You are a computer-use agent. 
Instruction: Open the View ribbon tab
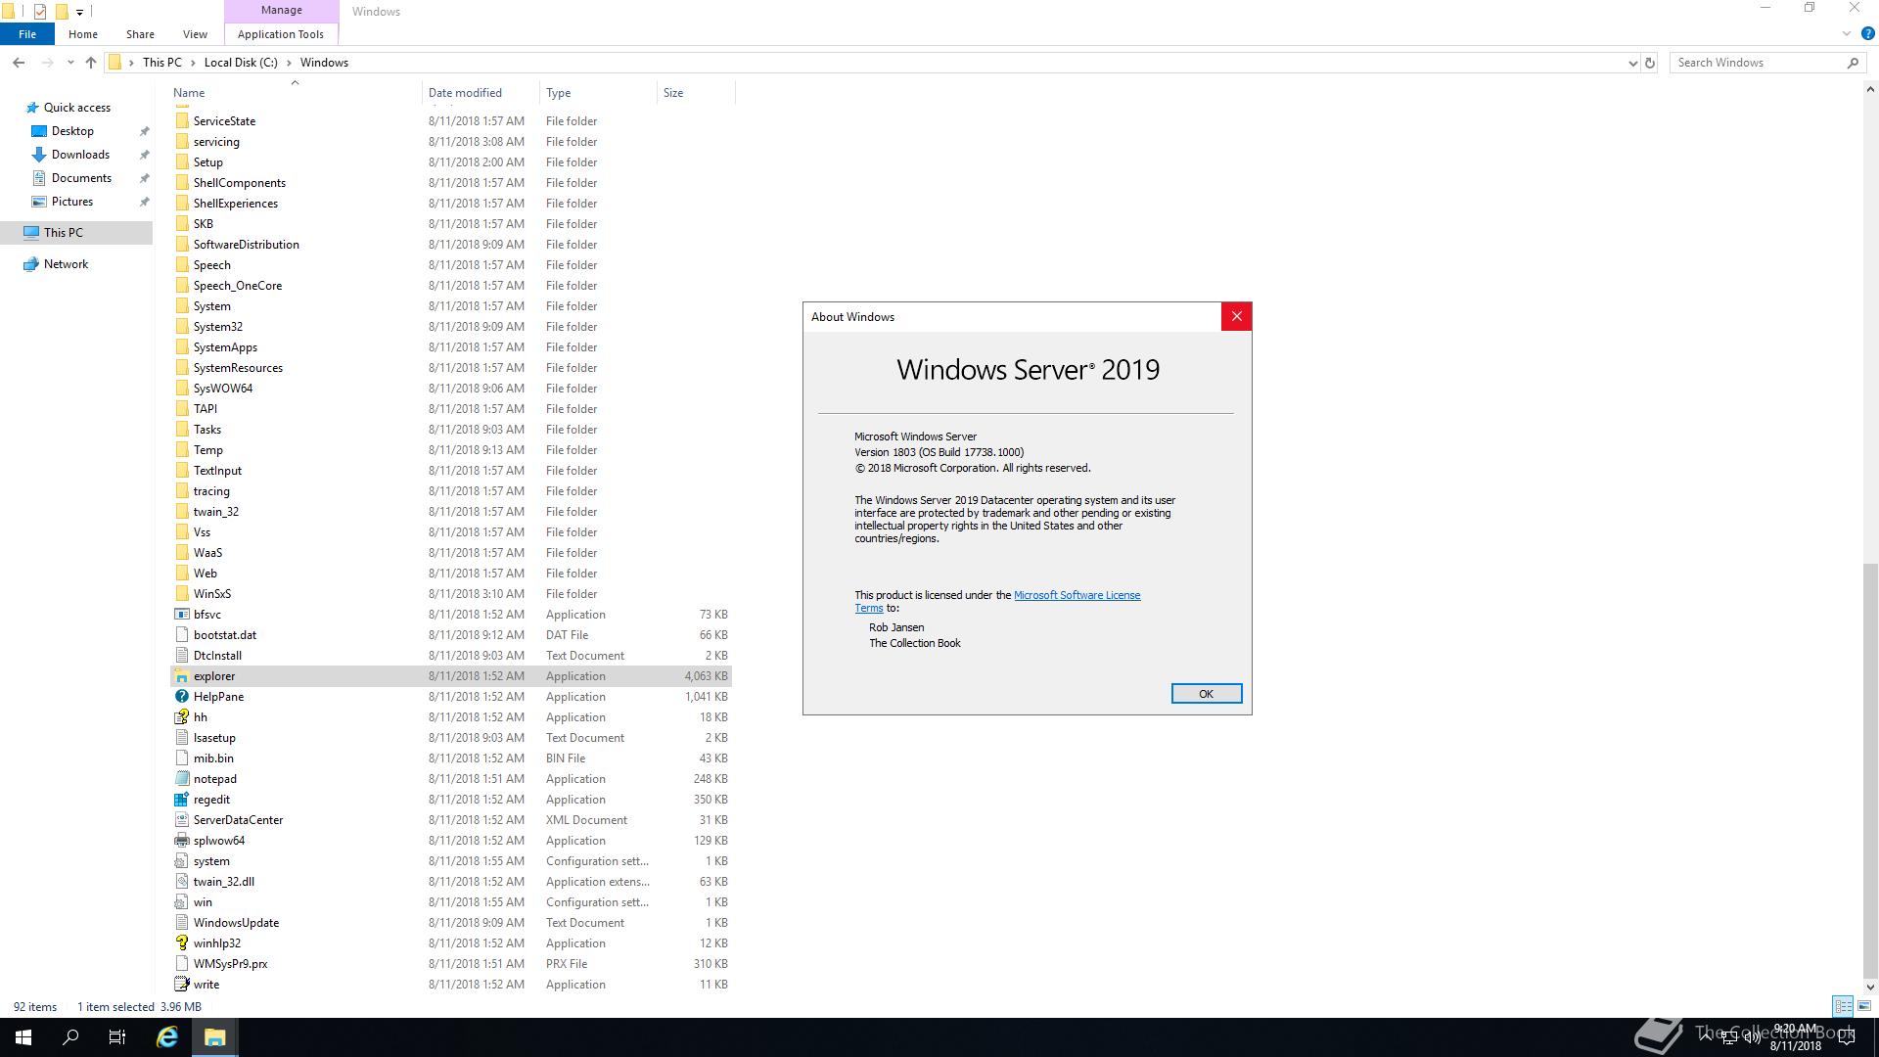[195, 34]
